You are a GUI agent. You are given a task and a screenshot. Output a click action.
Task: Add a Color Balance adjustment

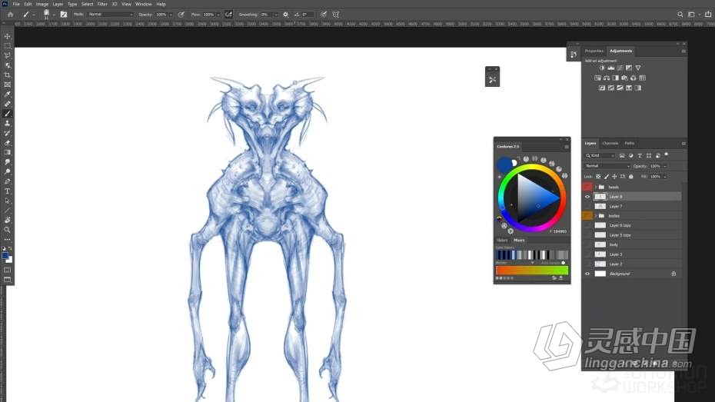pyautogui.click(x=607, y=78)
